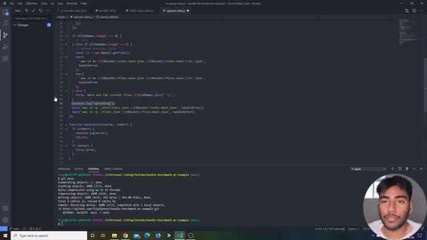Click the source control view-as-tree icon
This screenshot has height=240, width=427.
click(x=27, y=11)
